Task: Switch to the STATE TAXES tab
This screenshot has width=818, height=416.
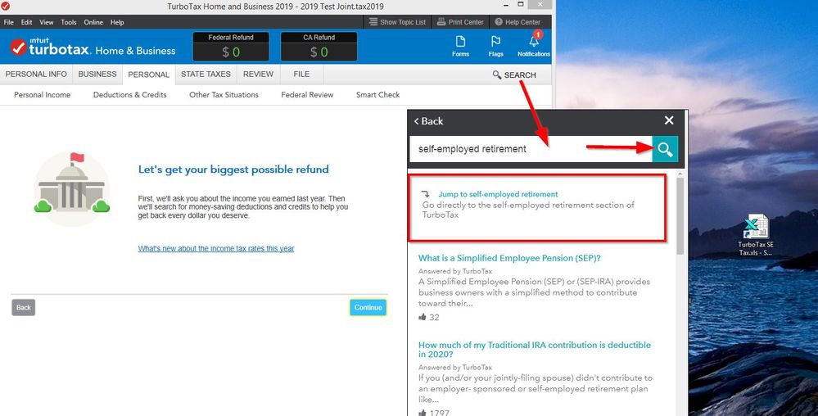Action: coord(206,74)
